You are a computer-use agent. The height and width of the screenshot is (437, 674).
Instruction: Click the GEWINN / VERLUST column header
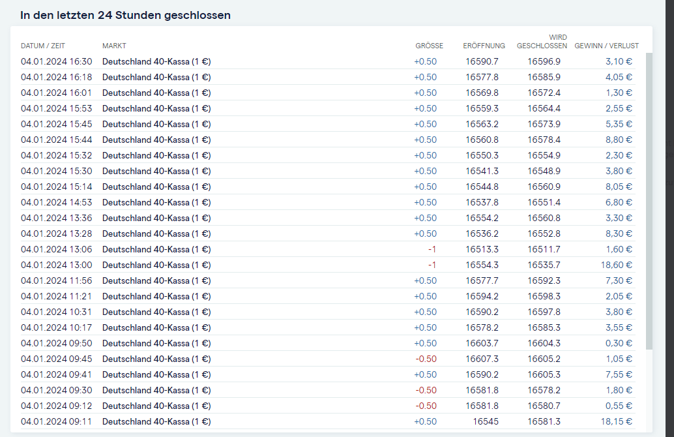(606, 46)
